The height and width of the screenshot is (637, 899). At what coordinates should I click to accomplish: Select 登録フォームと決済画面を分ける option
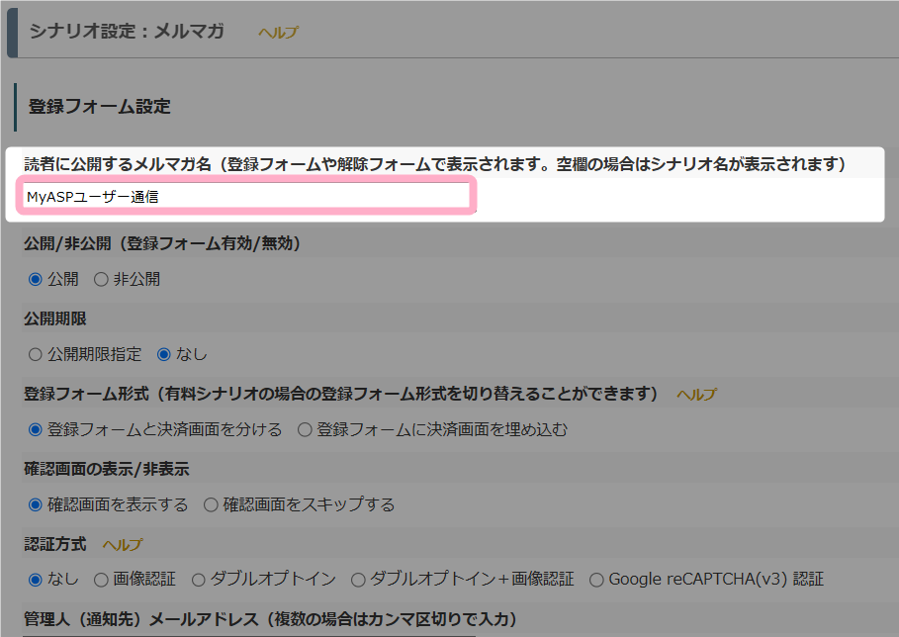click(36, 429)
